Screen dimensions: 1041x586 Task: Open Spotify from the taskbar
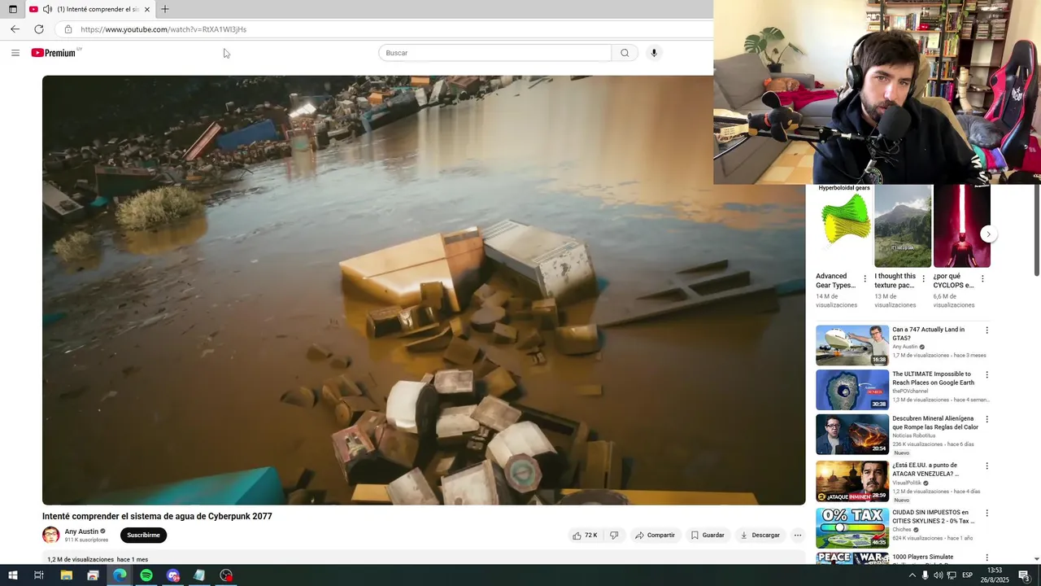coord(146,575)
